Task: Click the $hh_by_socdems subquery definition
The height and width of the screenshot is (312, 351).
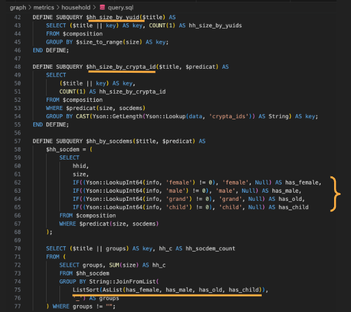Action: coord(109,141)
